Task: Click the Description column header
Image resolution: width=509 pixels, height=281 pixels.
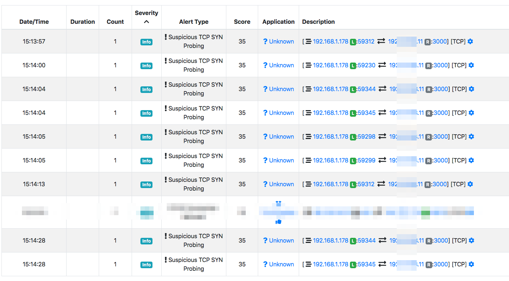Action: 318,22
